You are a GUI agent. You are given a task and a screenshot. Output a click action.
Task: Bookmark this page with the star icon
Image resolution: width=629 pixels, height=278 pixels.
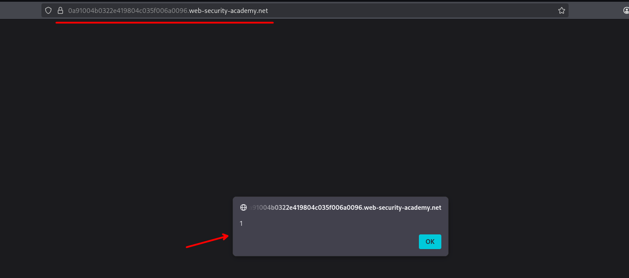pos(561,11)
